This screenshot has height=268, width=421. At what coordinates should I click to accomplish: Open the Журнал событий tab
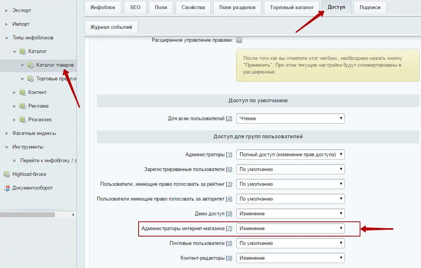pos(111,27)
